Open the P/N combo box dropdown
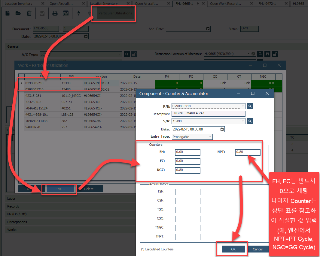This screenshot has width=320, height=257. click(243, 106)
